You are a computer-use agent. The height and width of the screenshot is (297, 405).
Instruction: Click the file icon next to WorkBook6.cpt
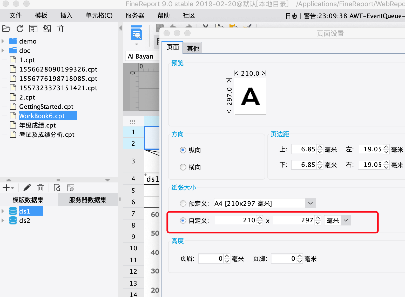coord(13,116)
